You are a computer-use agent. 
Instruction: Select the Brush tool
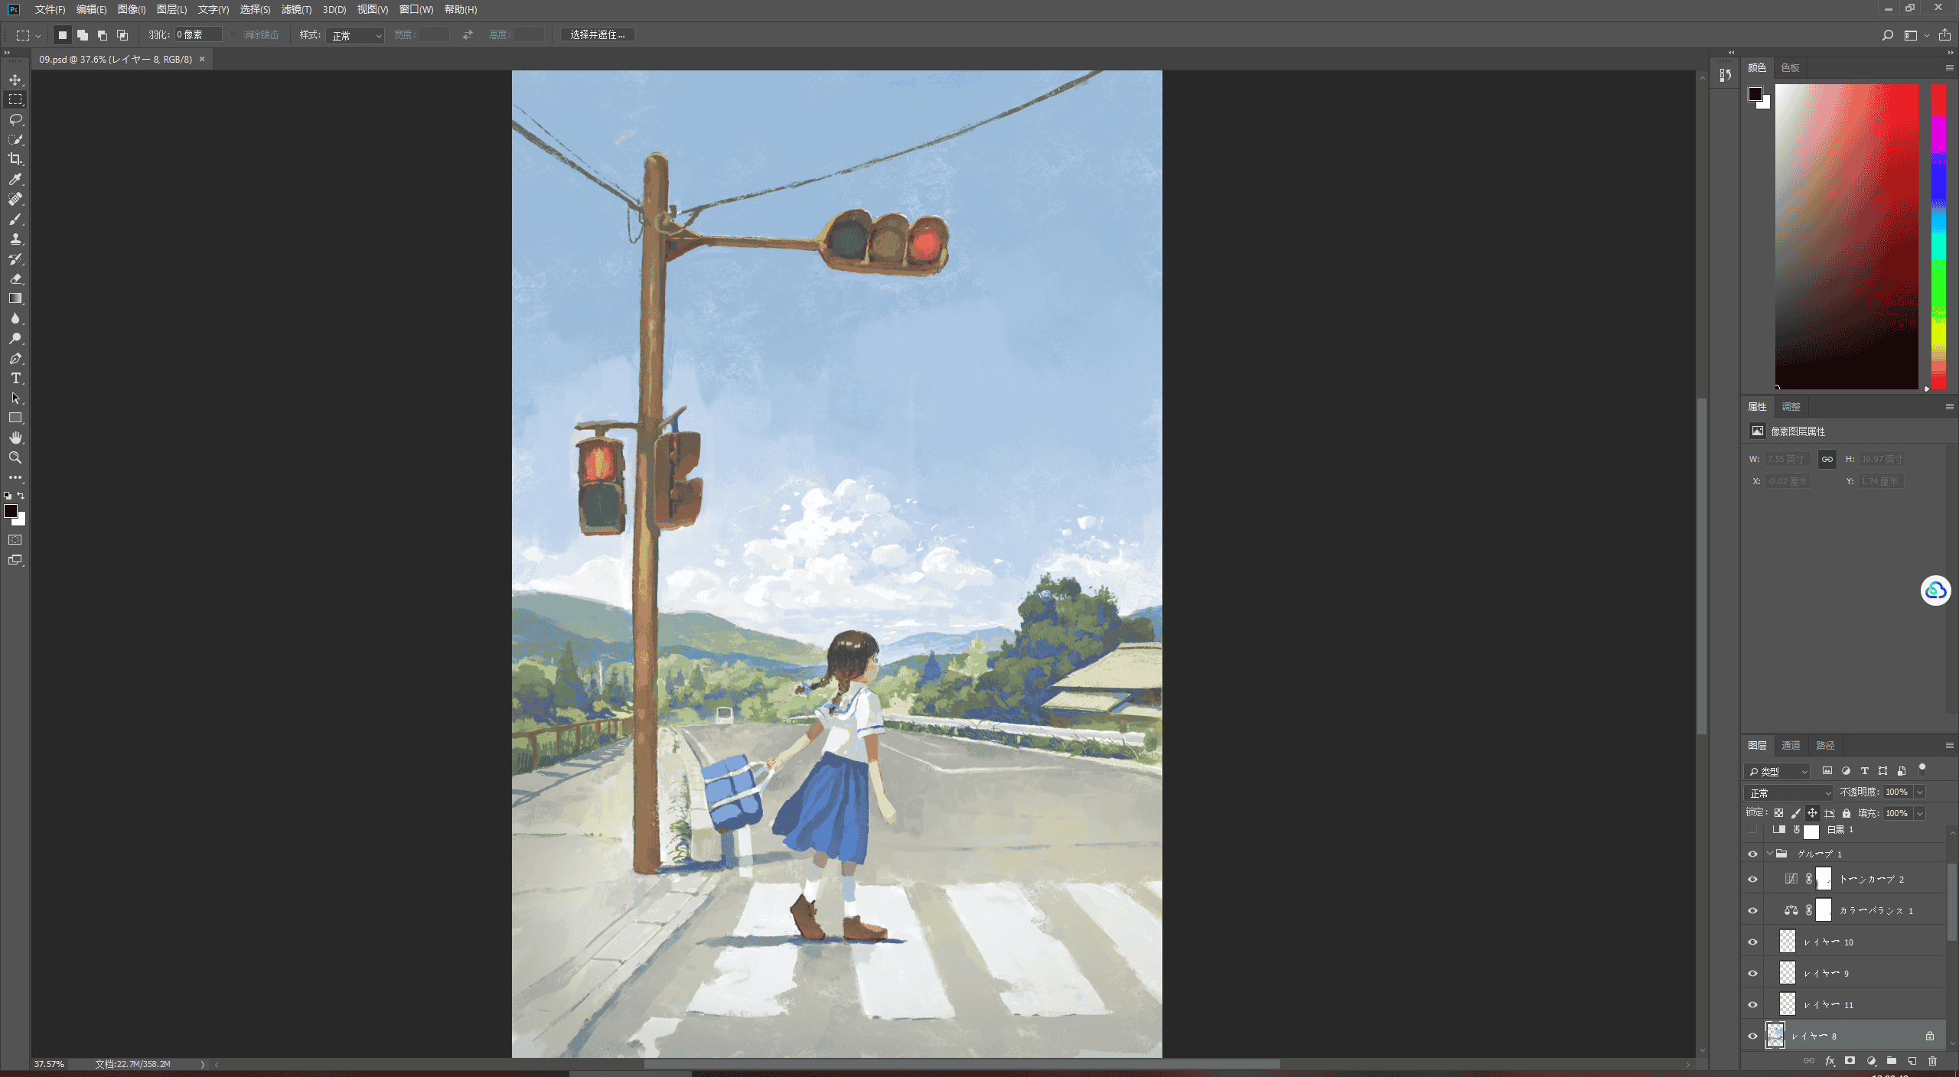[15, 219]
